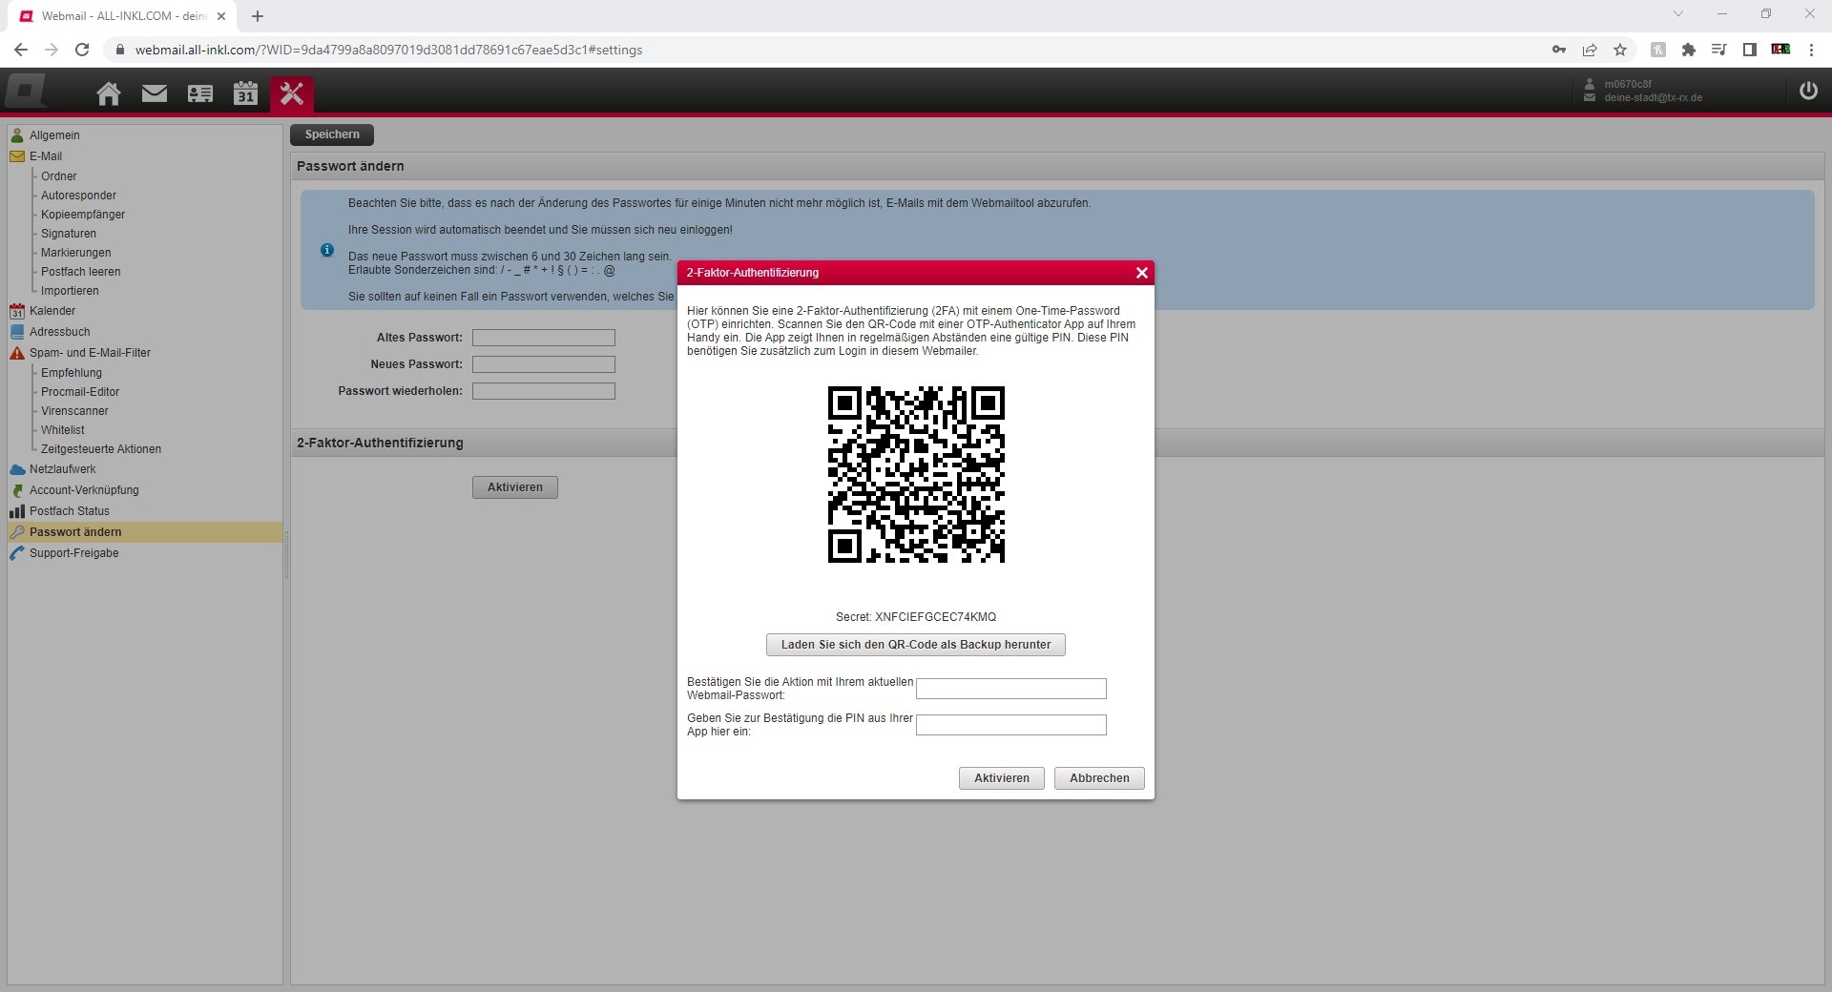
Task: Focus the Altes Passwort field
Action: 544,338
